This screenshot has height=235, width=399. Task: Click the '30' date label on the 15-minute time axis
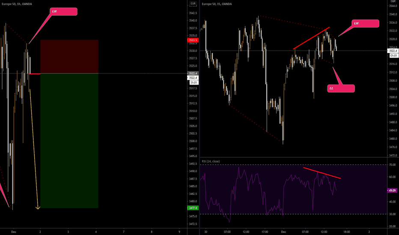[205, 232]
